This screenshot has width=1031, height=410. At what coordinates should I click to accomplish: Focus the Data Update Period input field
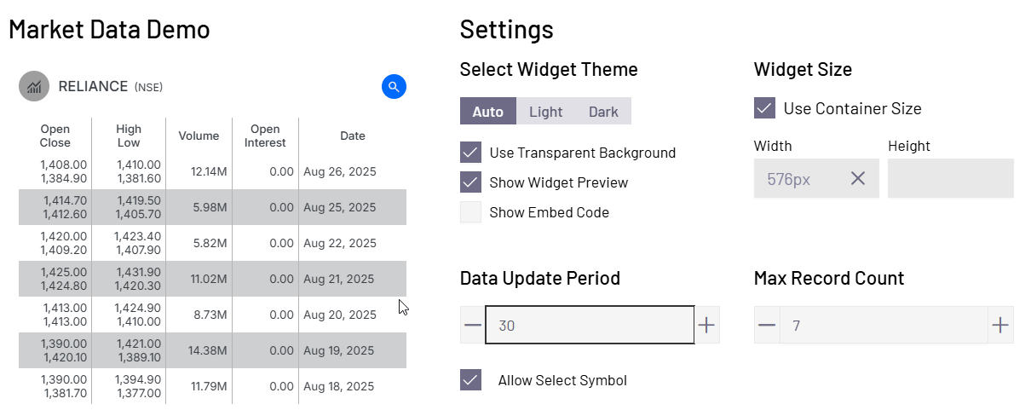(x=590, y=325)
